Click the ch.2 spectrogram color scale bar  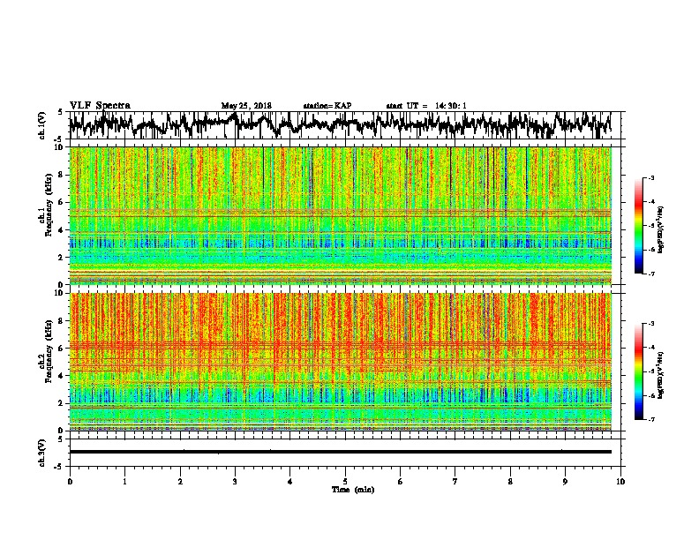(638, 371)
